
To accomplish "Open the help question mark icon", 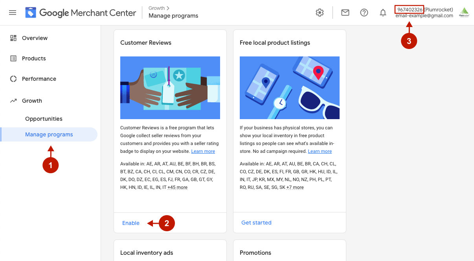I will click(x=364, y=13).
